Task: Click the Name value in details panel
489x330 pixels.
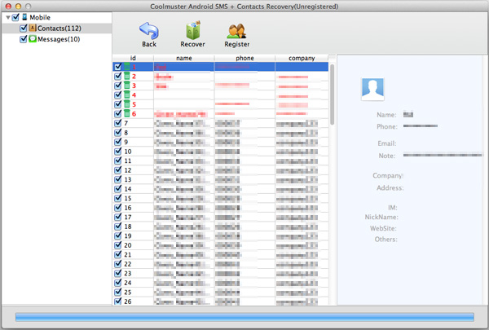Action: (408, 115)
